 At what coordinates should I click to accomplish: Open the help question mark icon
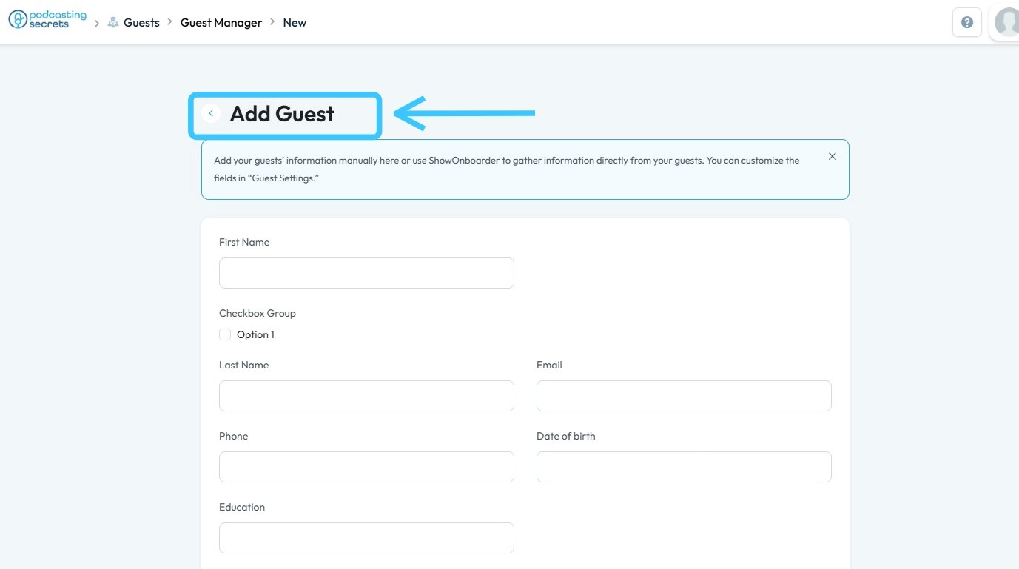[x=966, y=22]
